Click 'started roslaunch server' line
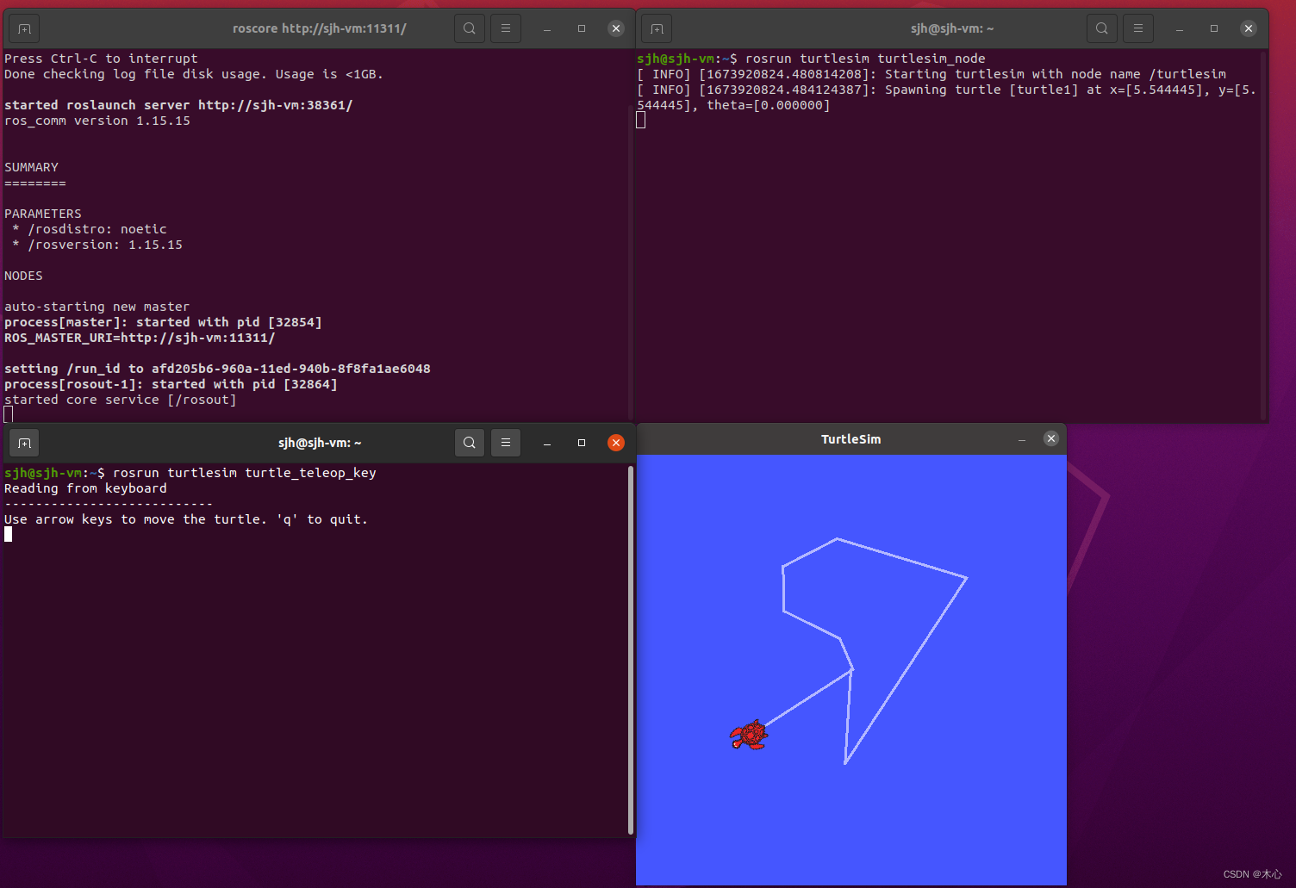The width and height of the screenshot is (1296, 888). coord(178,105)
